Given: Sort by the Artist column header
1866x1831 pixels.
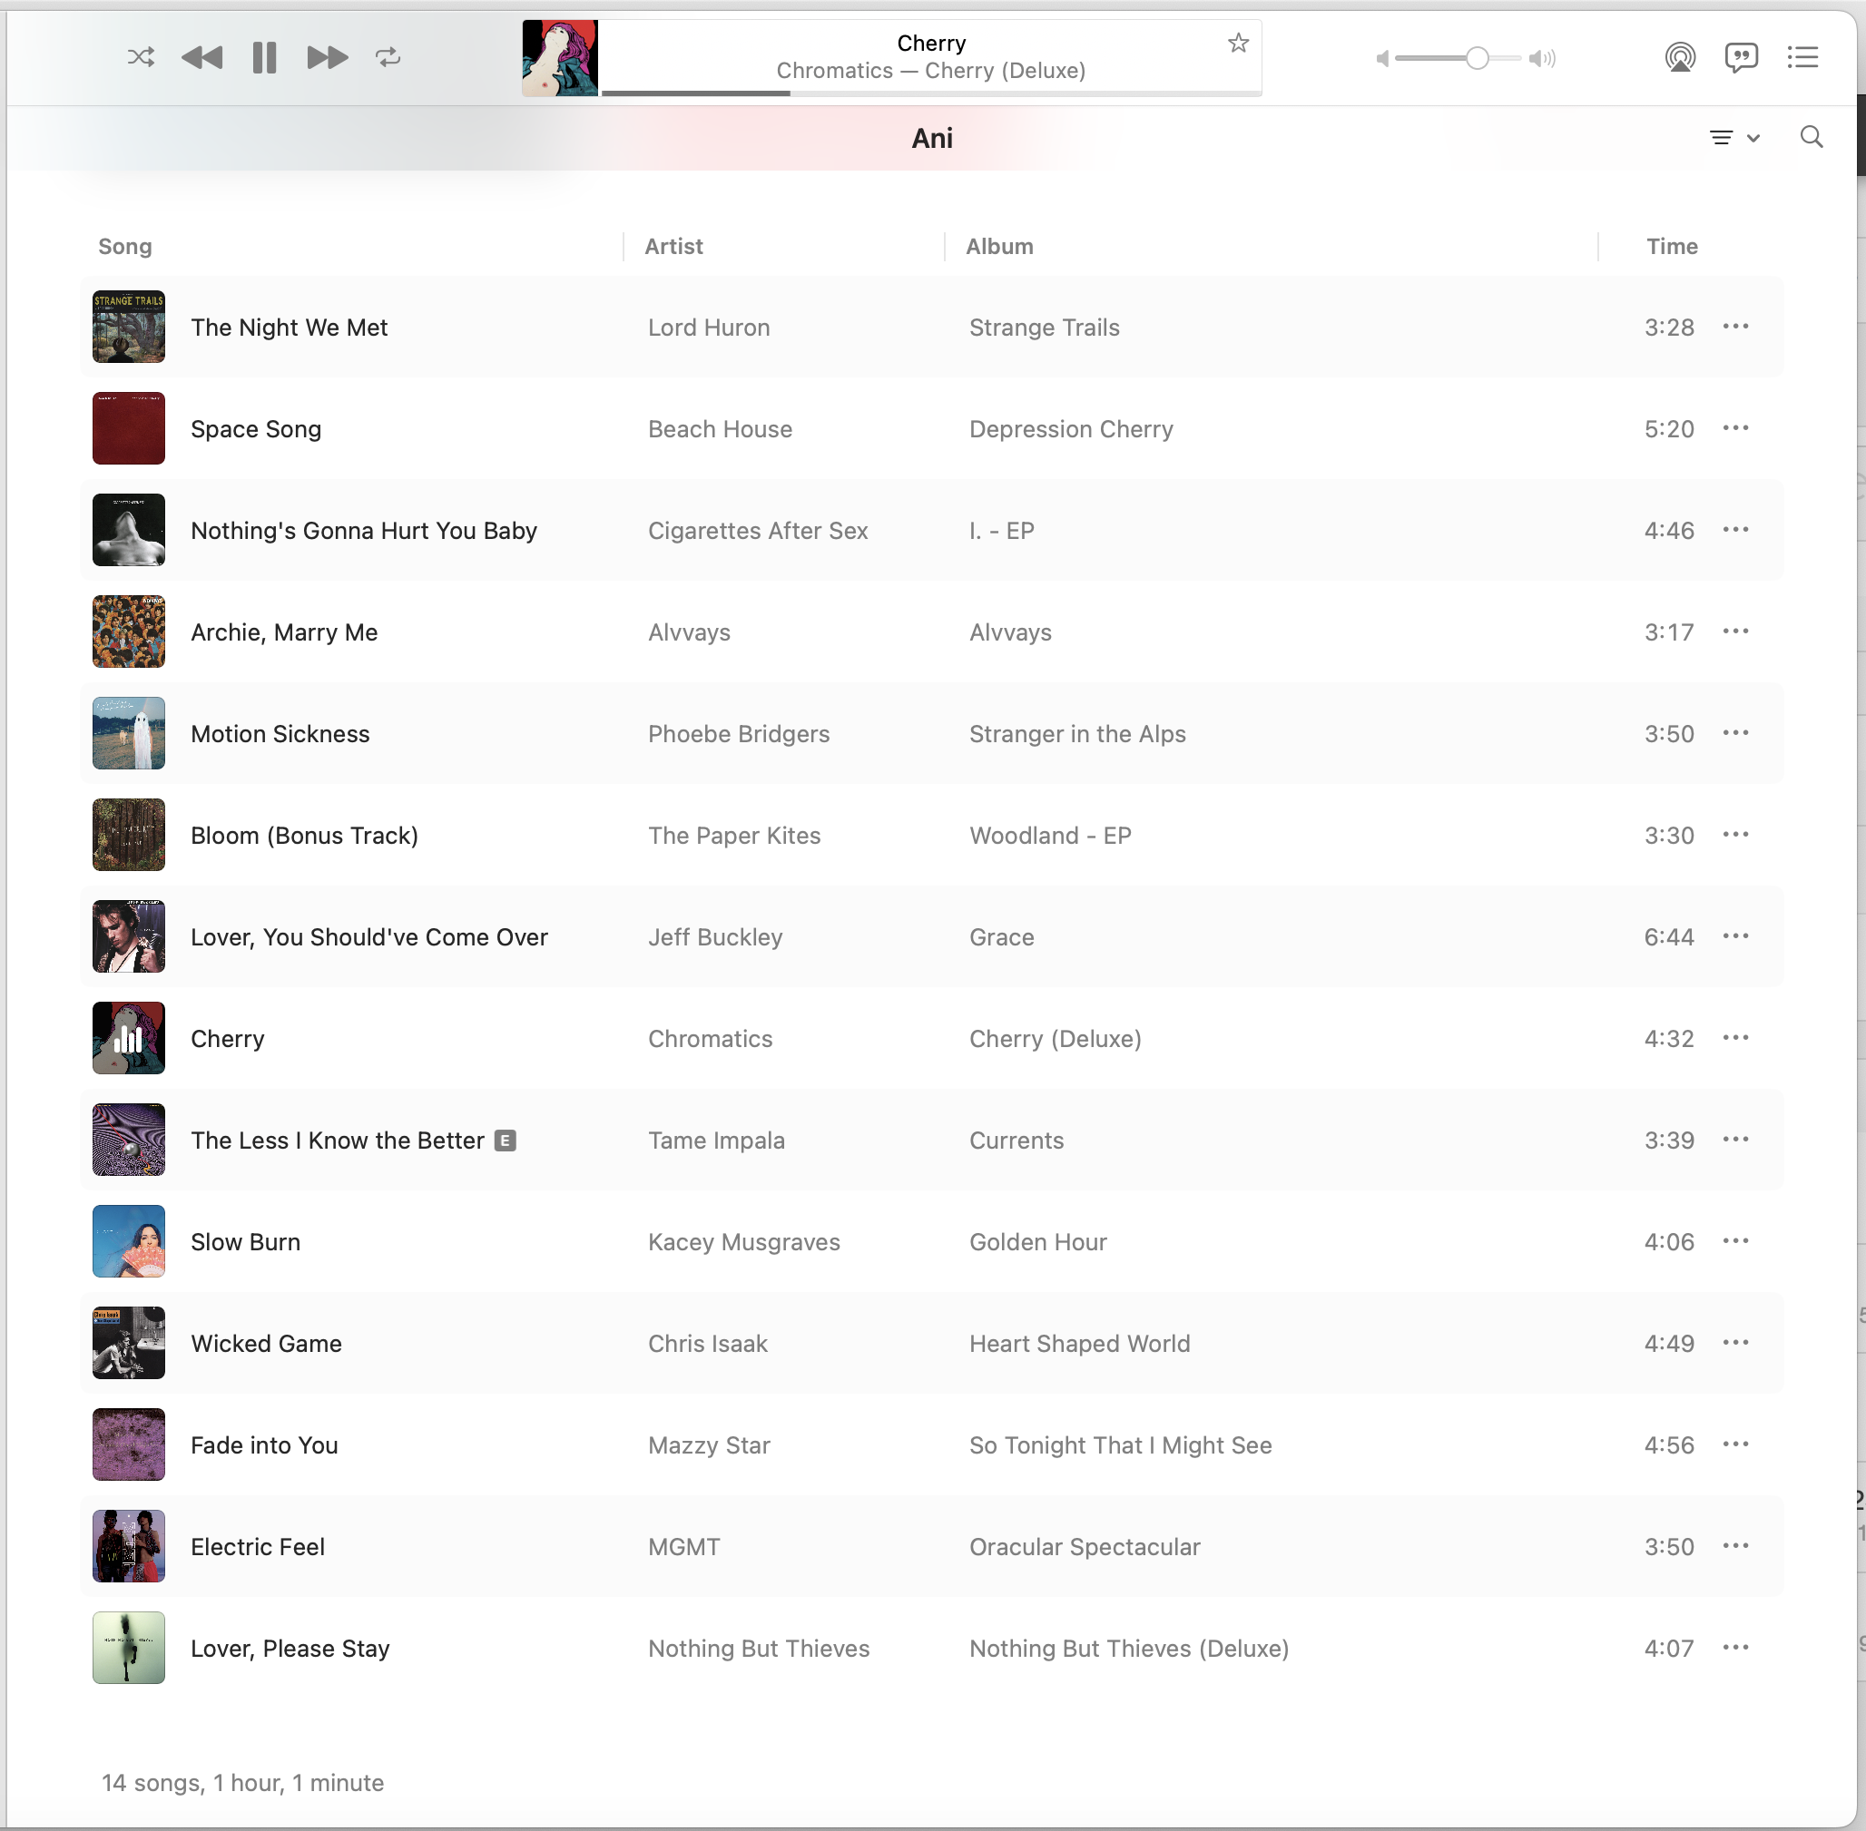Looking at the screenshot, I should click(673, 246).
